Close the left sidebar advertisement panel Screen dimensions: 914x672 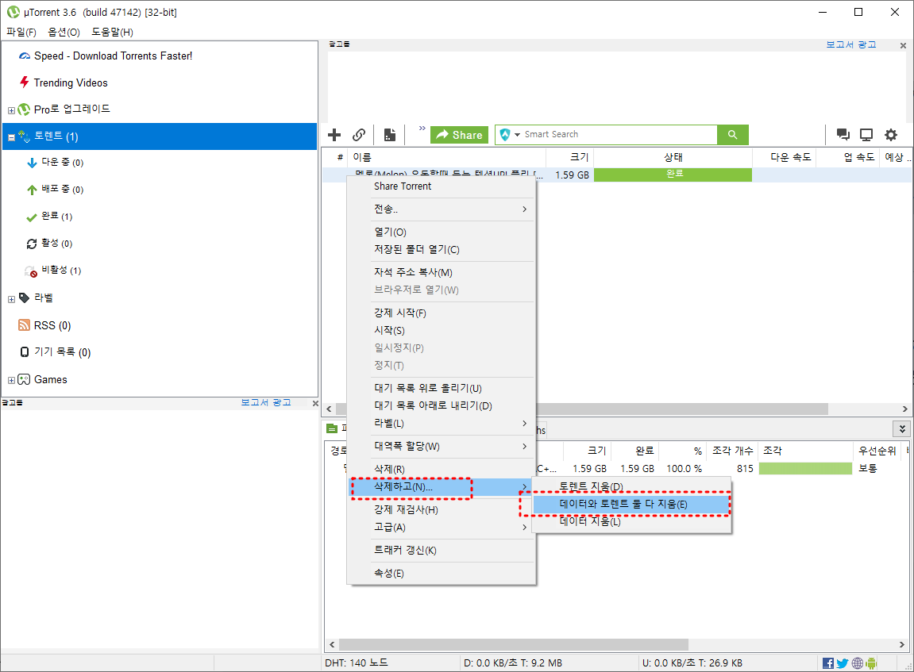point(315,403)
